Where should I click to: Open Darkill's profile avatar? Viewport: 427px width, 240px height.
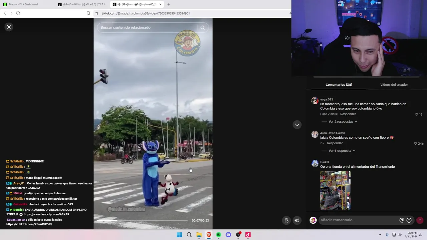[x=315, y=163]
